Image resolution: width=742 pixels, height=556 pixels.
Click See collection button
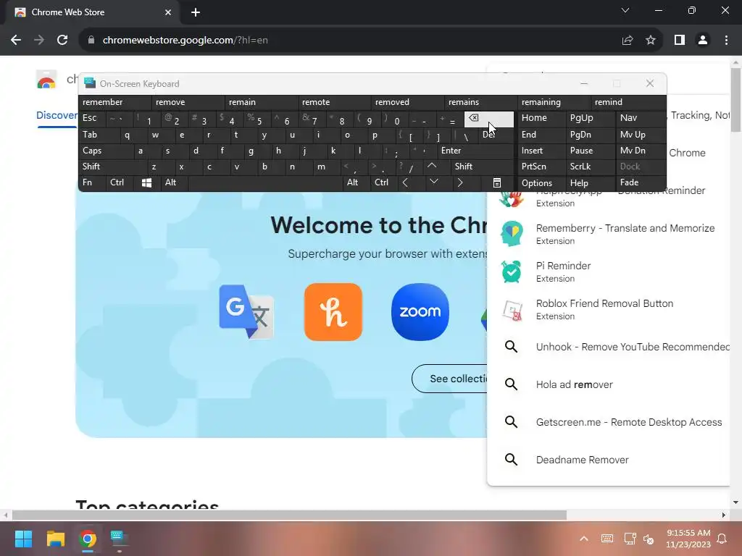(x=449, y=379)
